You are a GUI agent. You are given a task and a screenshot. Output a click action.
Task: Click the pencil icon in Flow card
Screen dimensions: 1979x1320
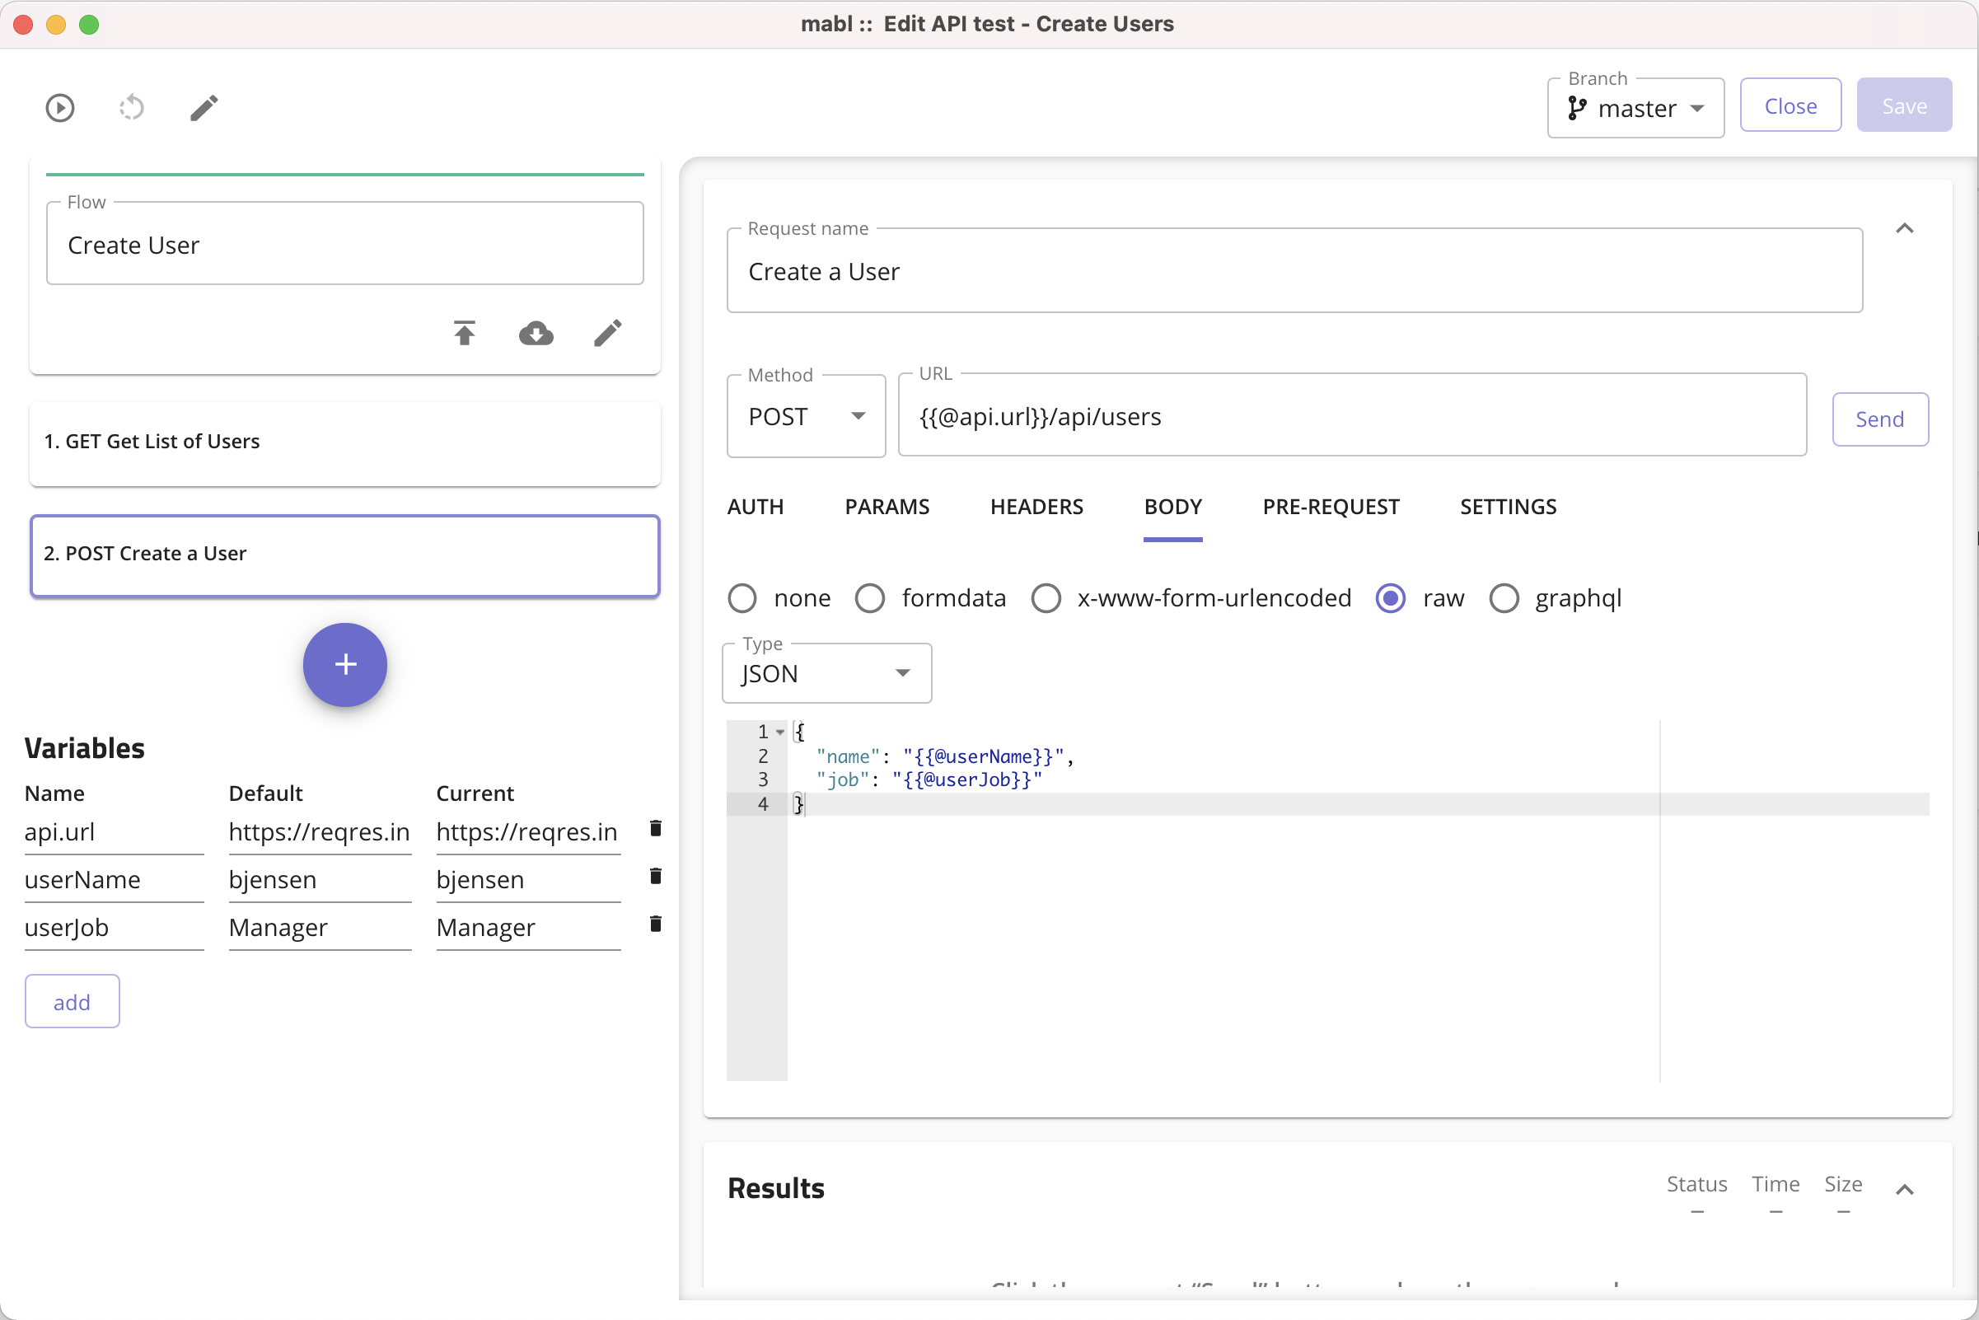tap(607, 334)
